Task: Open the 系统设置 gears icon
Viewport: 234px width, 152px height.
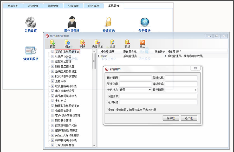Action: pos(31,22)
